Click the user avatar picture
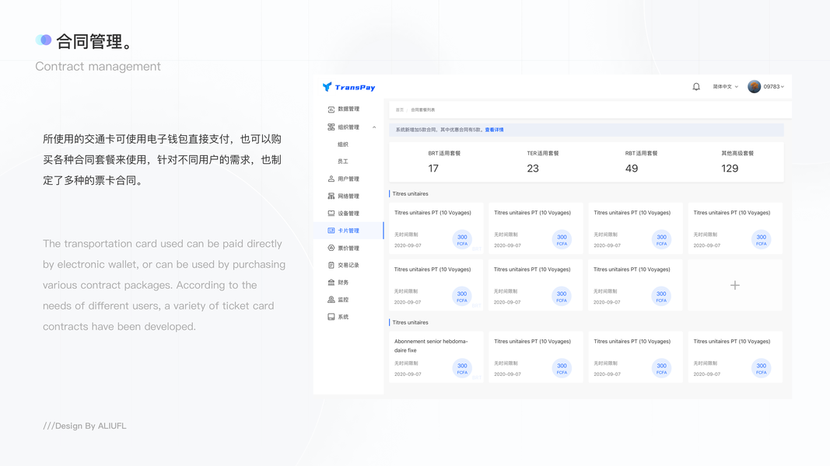Viewport: 830px width, 466px height. pyautogui.click(x=754, y=87)
